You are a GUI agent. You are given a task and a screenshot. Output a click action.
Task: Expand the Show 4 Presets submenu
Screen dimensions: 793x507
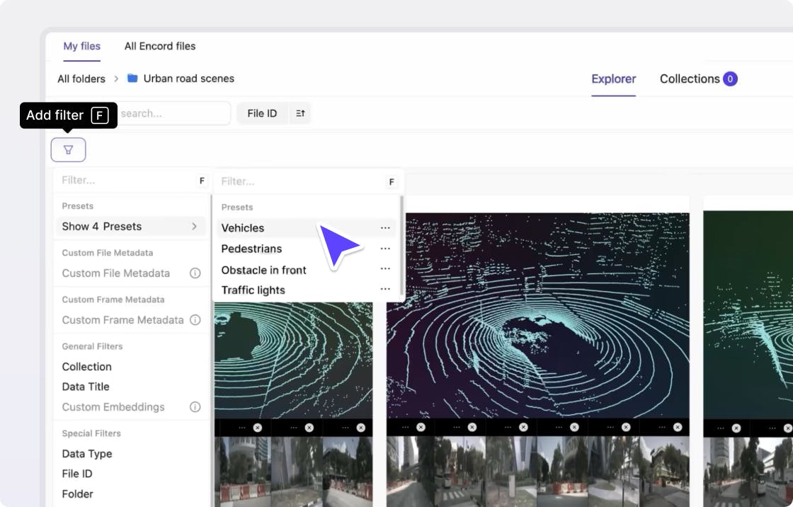pos(130,227)
